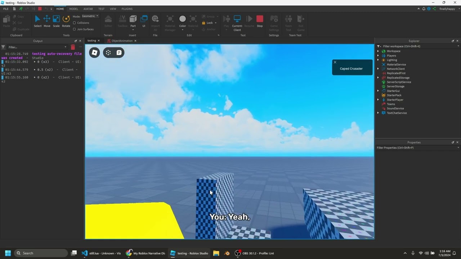Switch view via Current Client button
The height and width of the screenshot is (259, 461).
[237, 23]
